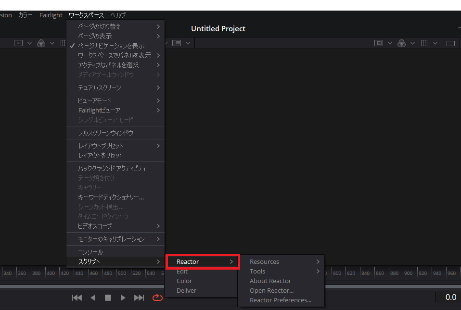Play forward with the triangle button
Viewport: 461px width, 310px height.
pos(123,298)
